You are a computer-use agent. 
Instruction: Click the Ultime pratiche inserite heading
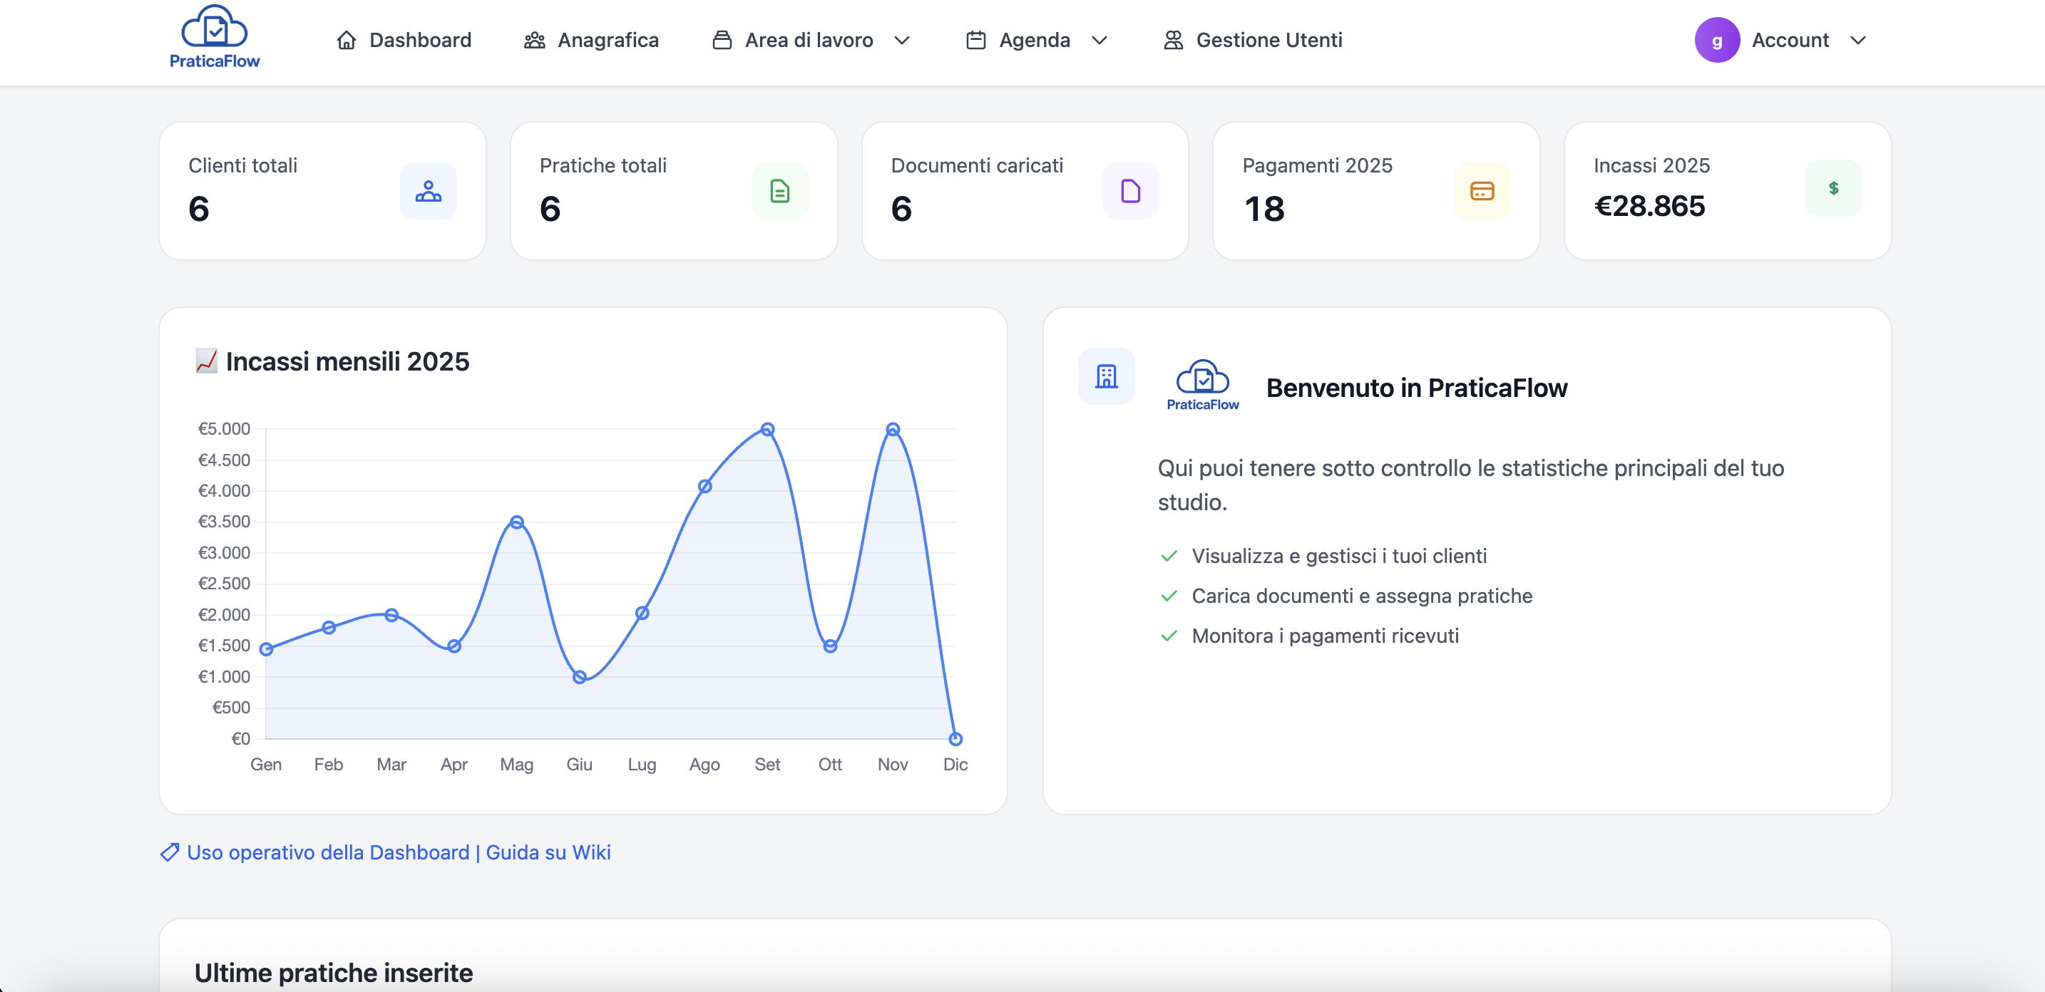coord(334,973)
